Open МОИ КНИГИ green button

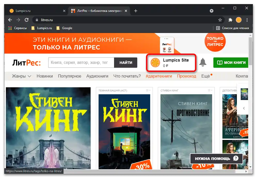click(231, 63)
